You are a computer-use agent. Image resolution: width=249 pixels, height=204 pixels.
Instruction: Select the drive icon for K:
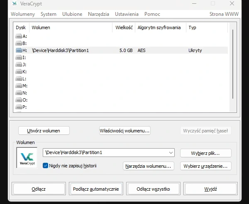pos(19,72)
